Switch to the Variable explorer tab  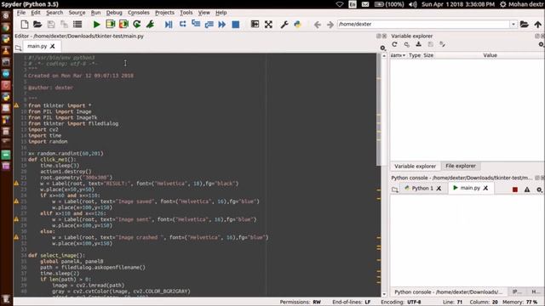click(x=415, y=167)
